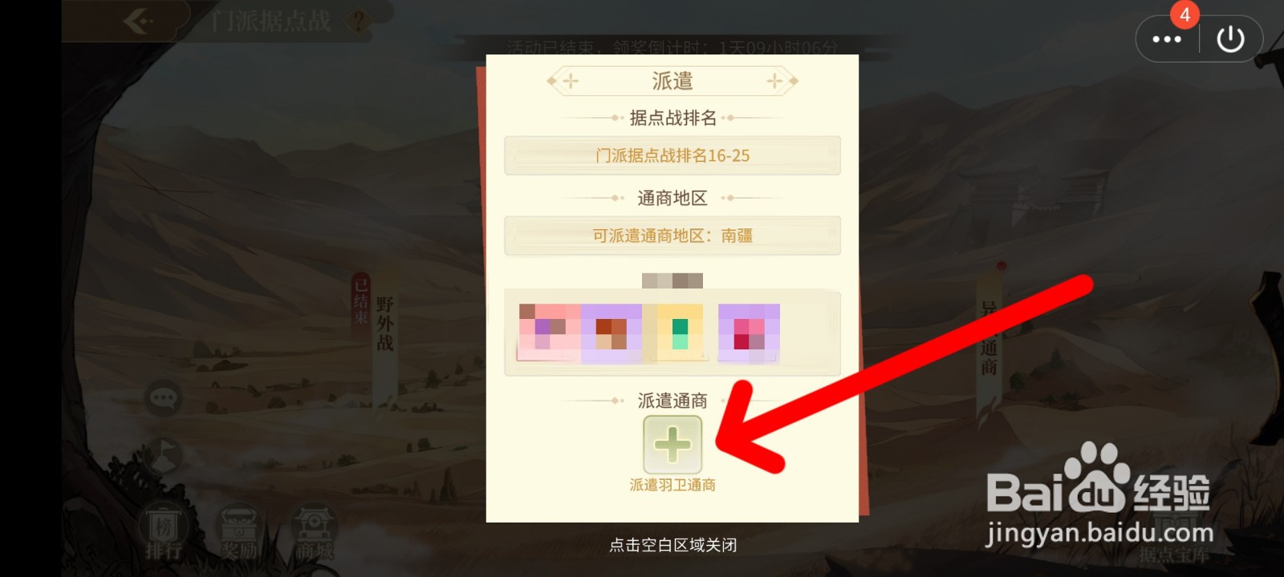Tap the green plus dispatch button

[x=672, y=444]
